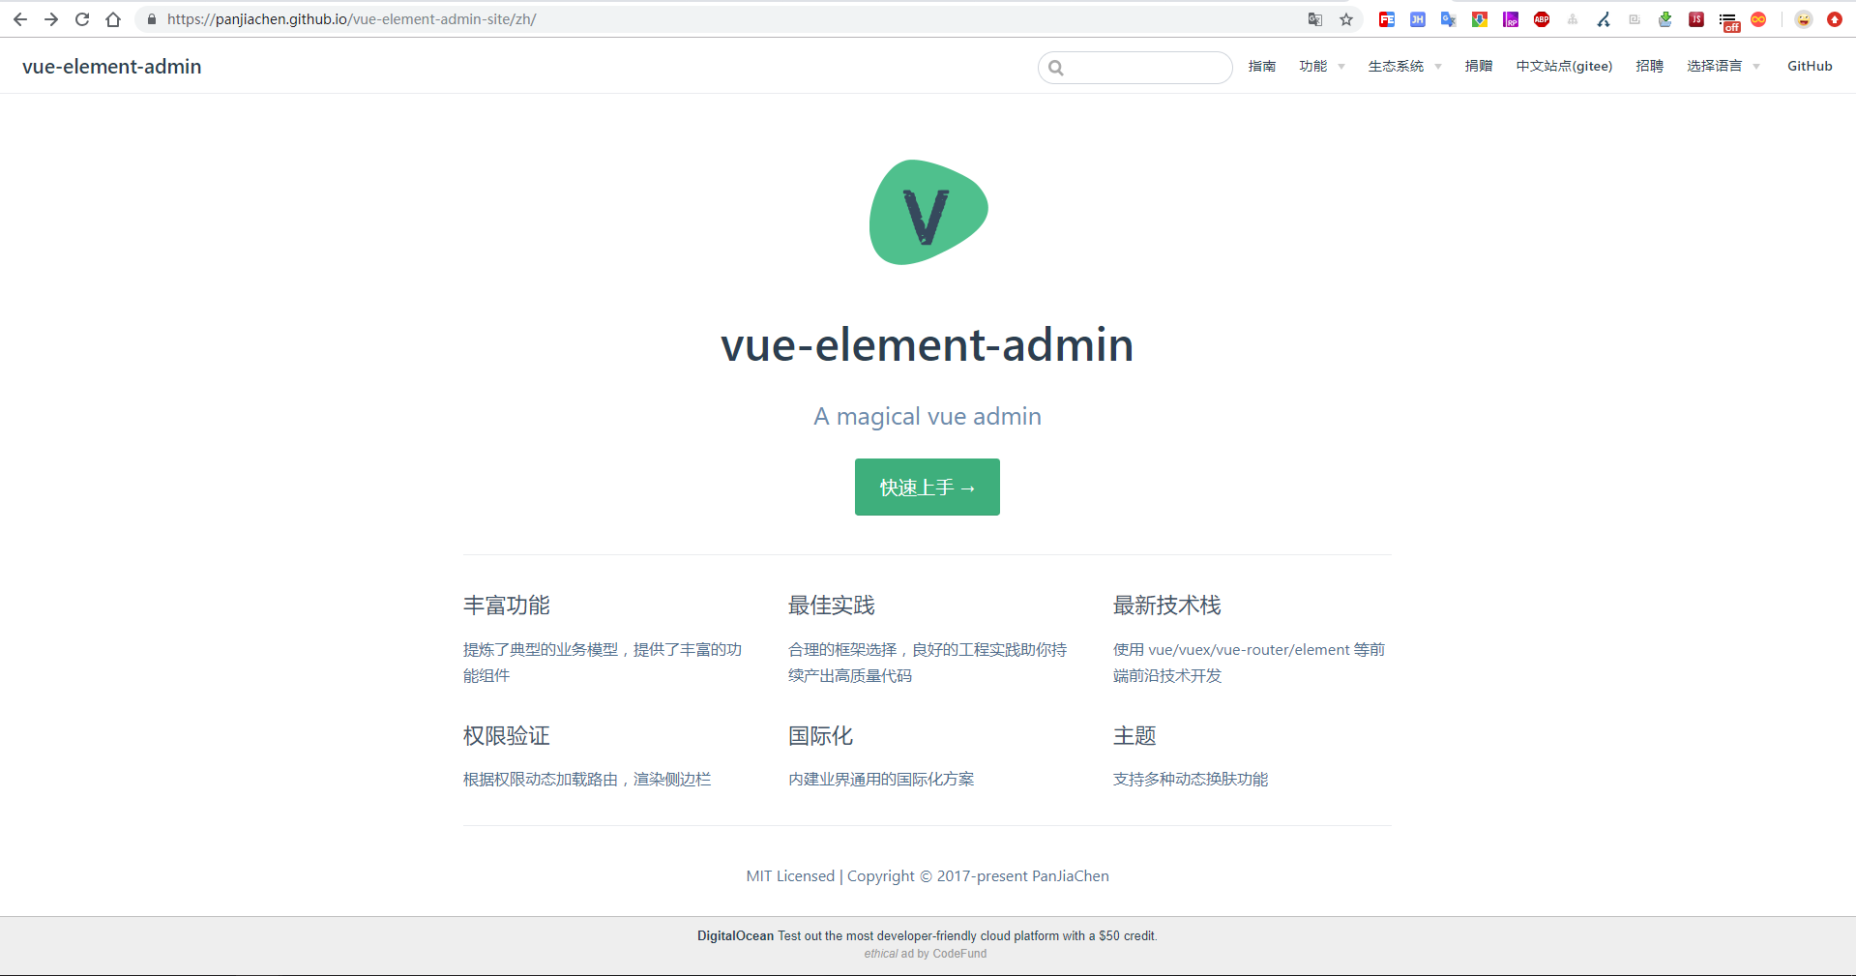Go to browser home page icon
Image resolution: width=1856 pixels, height=976 pixels.
click(x=113, y=19)
